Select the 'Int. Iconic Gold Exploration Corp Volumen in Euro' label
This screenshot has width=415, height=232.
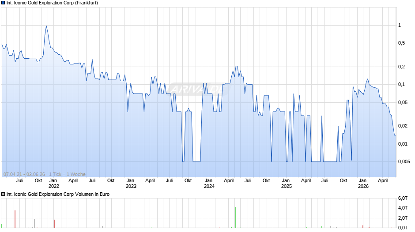[x=58, y=194]
